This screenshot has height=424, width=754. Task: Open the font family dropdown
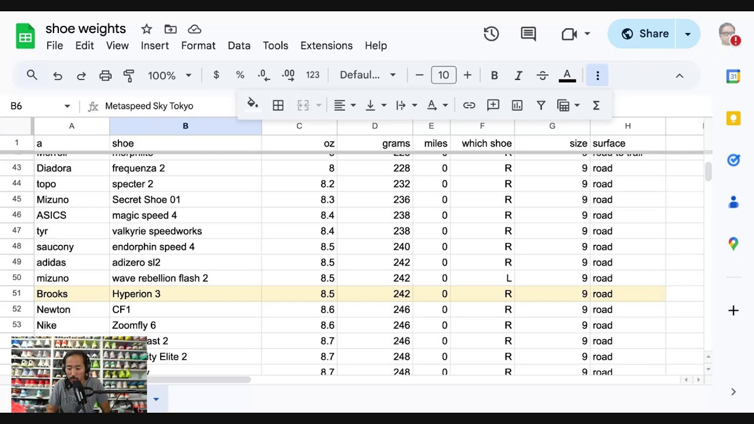[x=368, y=75]
